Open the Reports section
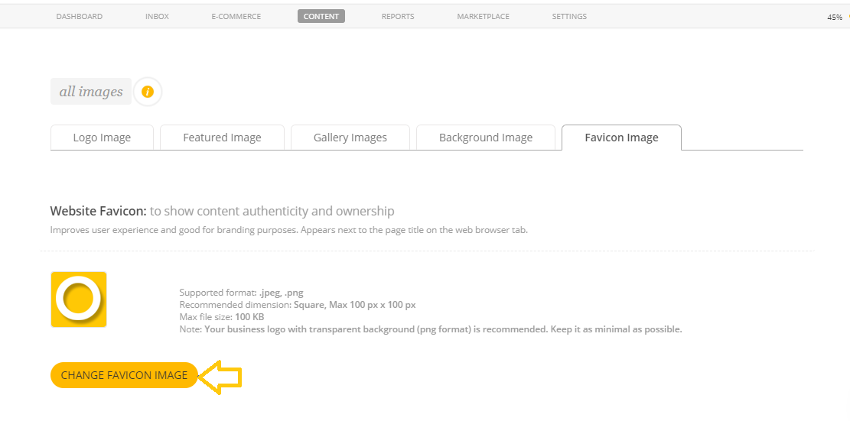Viewport: 850px width, 421px height. (398, 17)
